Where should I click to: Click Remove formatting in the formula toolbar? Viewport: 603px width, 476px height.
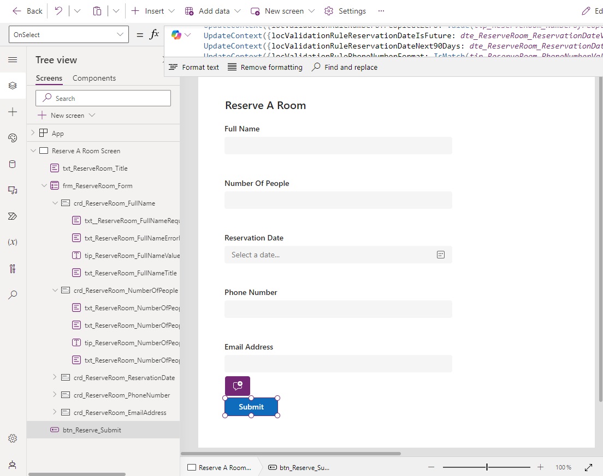pos(265,67)
